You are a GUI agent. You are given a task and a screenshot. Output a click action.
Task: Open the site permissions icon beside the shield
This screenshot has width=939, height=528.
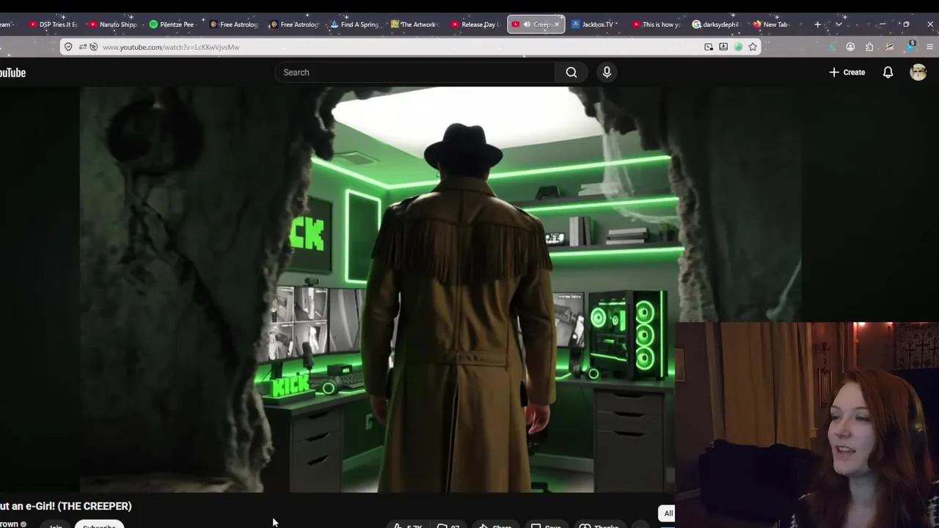point(83,47)
